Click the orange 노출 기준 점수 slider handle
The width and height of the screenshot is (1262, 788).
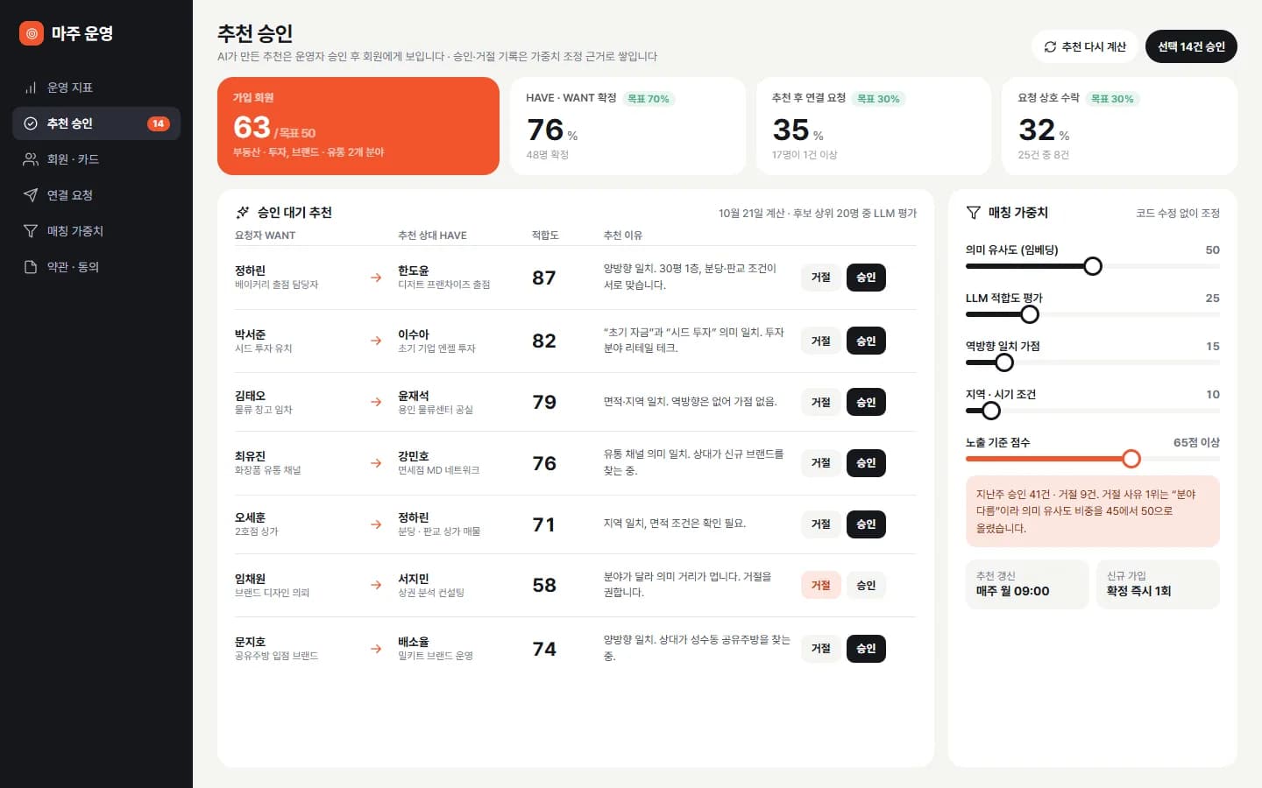click(x=1131, y=459)
